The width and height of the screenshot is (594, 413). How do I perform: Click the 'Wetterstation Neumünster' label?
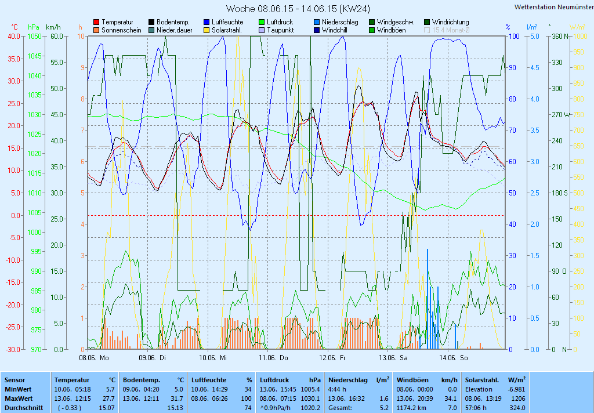click(x=554, y=7)
